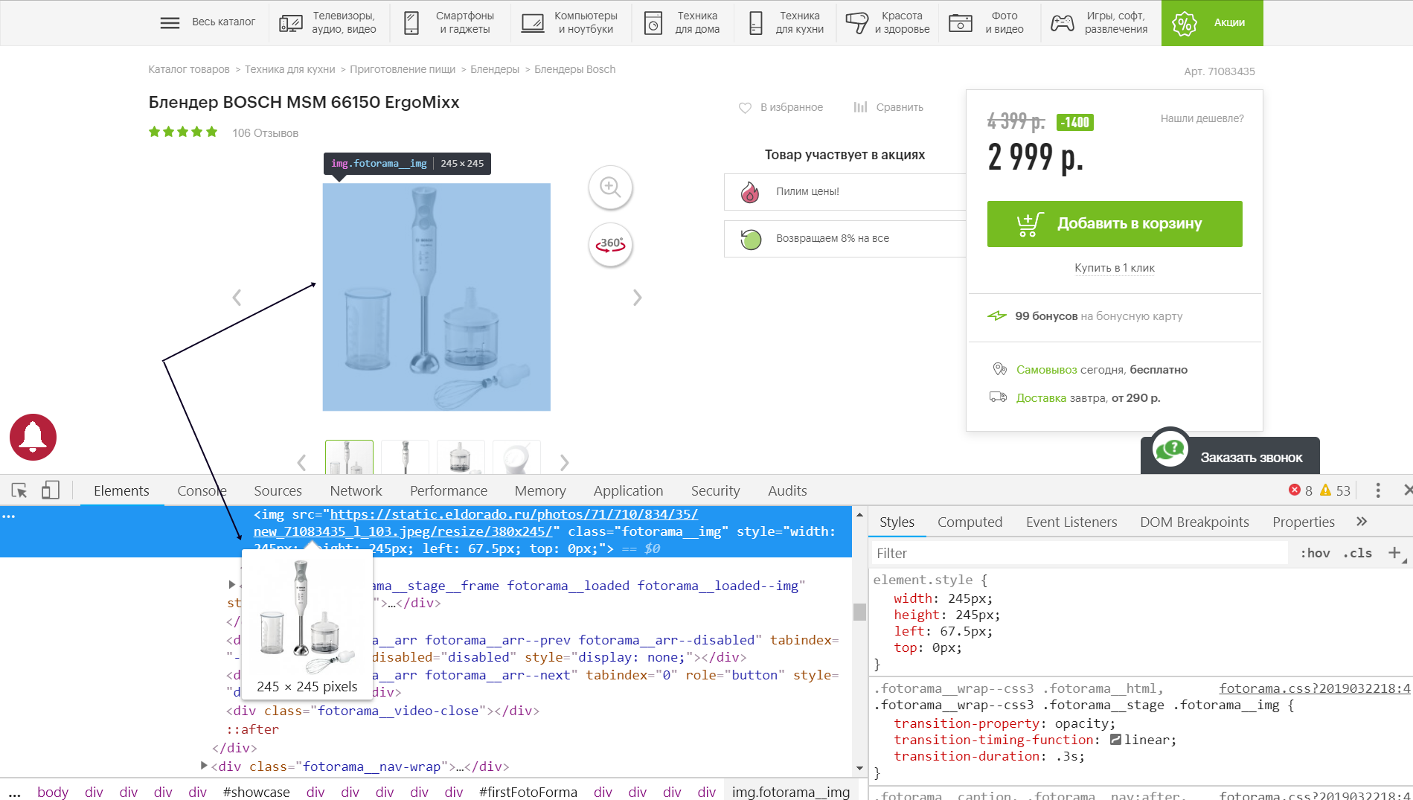Click the photo and video camera icon
This screenshot has width=1413, height=800.
click(x=961, y=23)
